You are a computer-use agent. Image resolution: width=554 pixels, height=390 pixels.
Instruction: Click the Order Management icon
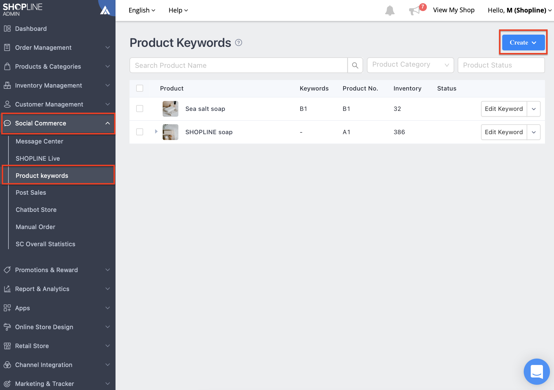[7, 47]
